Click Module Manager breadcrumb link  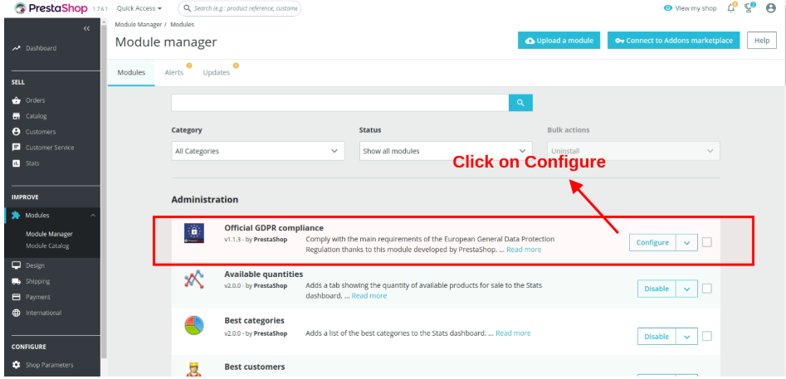click(139, 24)
